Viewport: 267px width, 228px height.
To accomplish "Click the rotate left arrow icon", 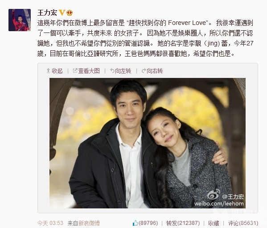I will point(112,70).
